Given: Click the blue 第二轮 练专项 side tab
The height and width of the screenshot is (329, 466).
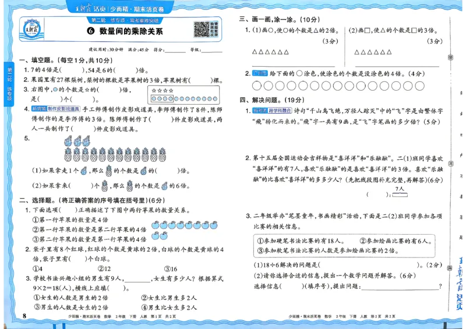Looking at the screenshot, I should tap(9, 84).
